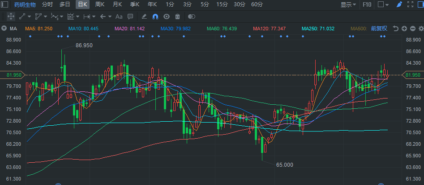Select the Fibonacci/grid measuring tool
Image resolution: width=424 pixels, height=185 pixels.
[x=71, y=16]
